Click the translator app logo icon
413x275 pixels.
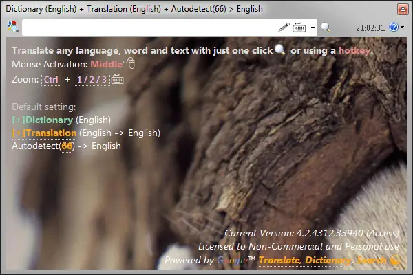(x=12, y=27)
